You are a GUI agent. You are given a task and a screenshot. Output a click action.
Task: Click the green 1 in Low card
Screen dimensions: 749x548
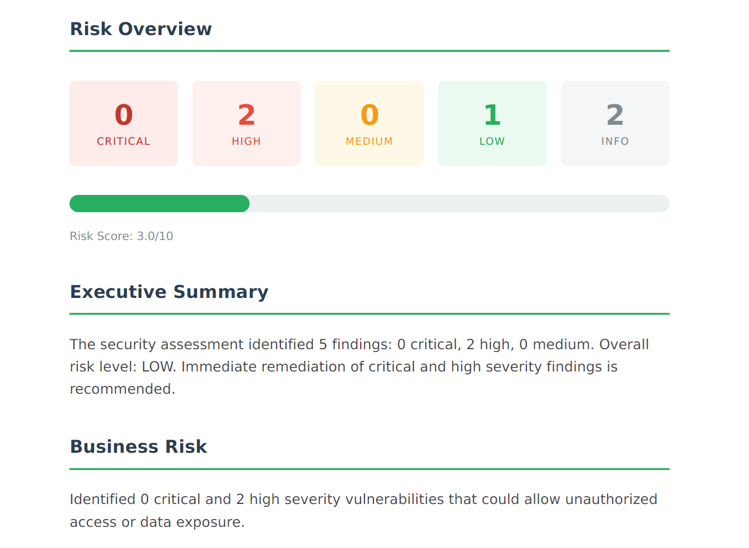point(492,115)
